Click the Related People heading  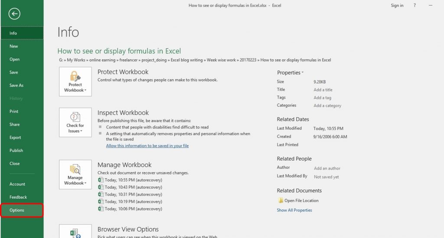(294, 158)
